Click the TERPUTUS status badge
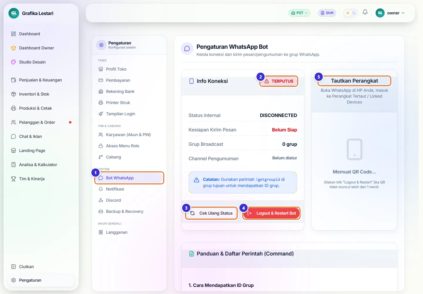The height and width of the screenshot is (294, 423). point(279,81)
